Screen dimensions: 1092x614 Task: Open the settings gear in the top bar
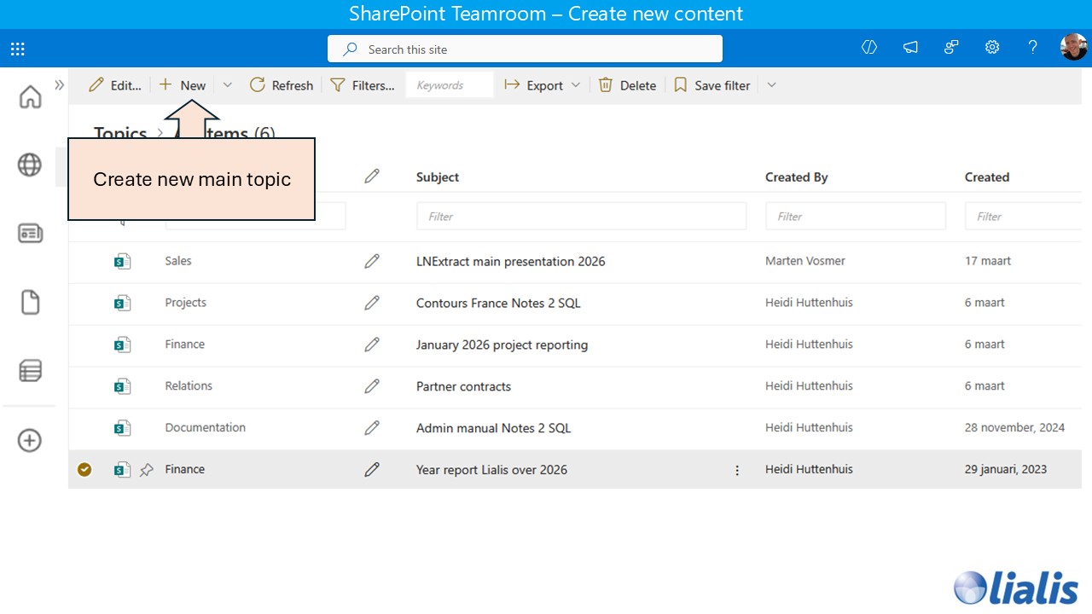(992, 48)
